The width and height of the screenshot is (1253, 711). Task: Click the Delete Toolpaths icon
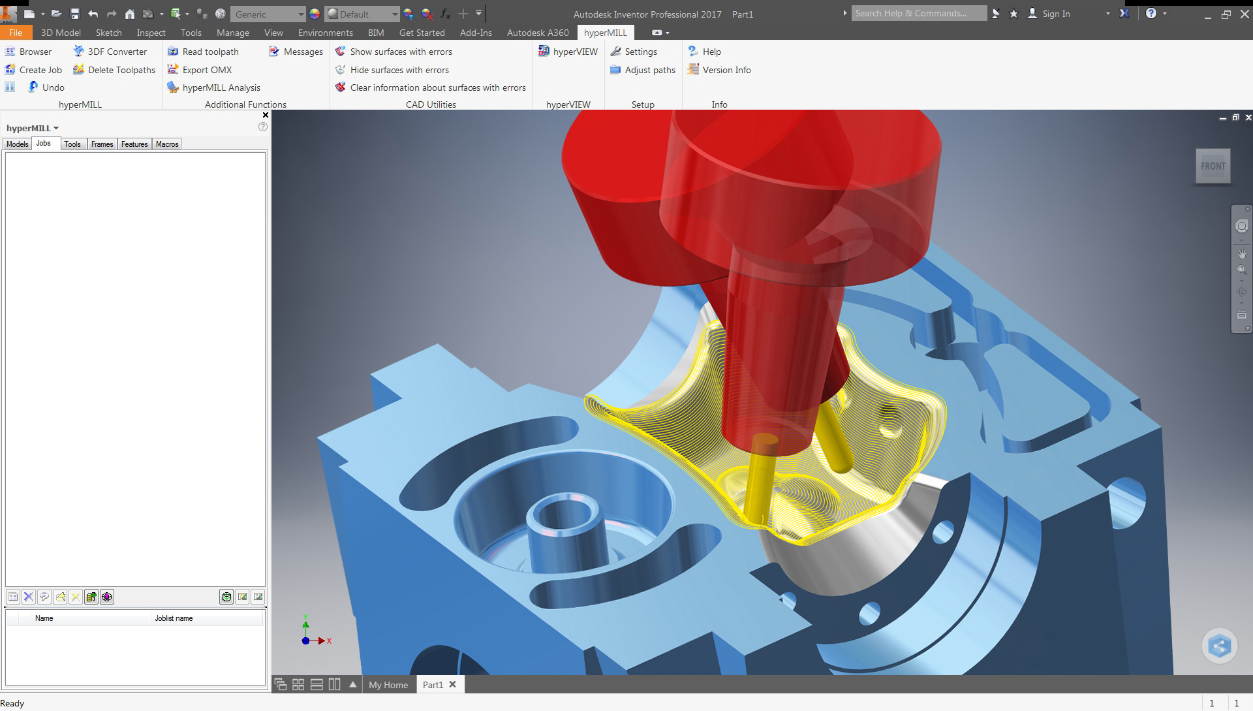pyautogui.click(x=79, y=69)
